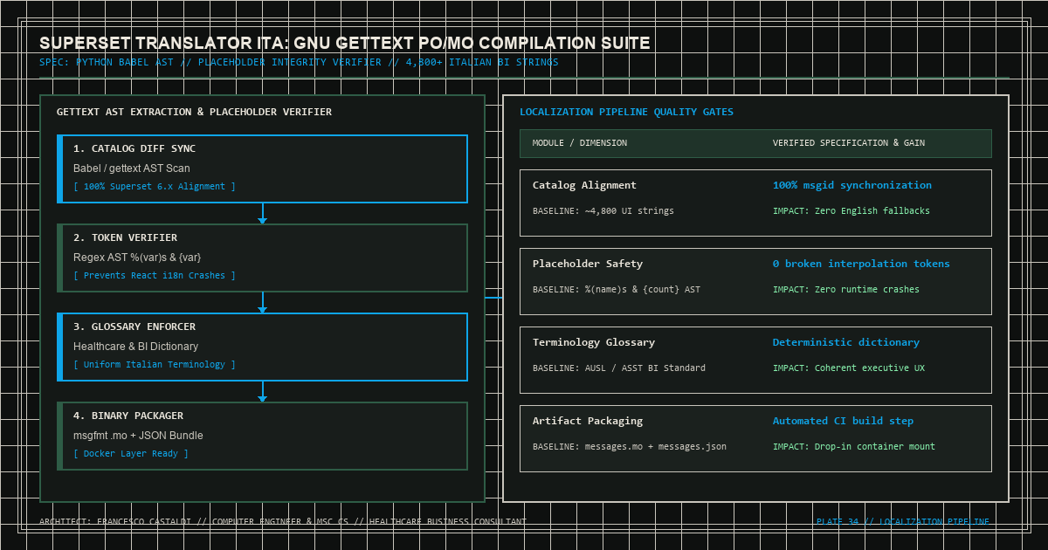Click 'IMPACT: Coherent executive UX' text
This screenshot has width=1048, height=550.
click(849, 368)
